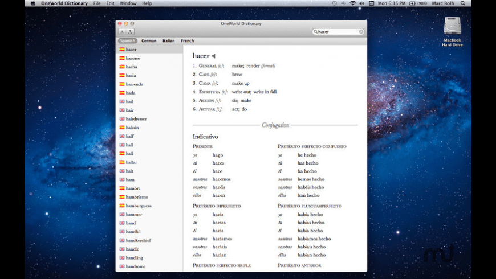
Task: Play pronunciation with speaker icon beside hacer
Action: [x=214, y=56]
